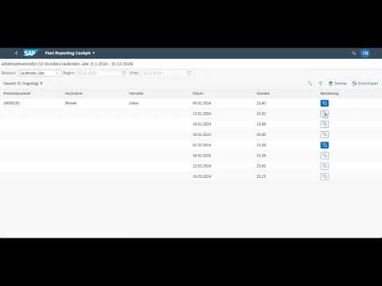This screenshot has height=286, width=382.
Task: Open the user profile avatar
Action: 365,53
